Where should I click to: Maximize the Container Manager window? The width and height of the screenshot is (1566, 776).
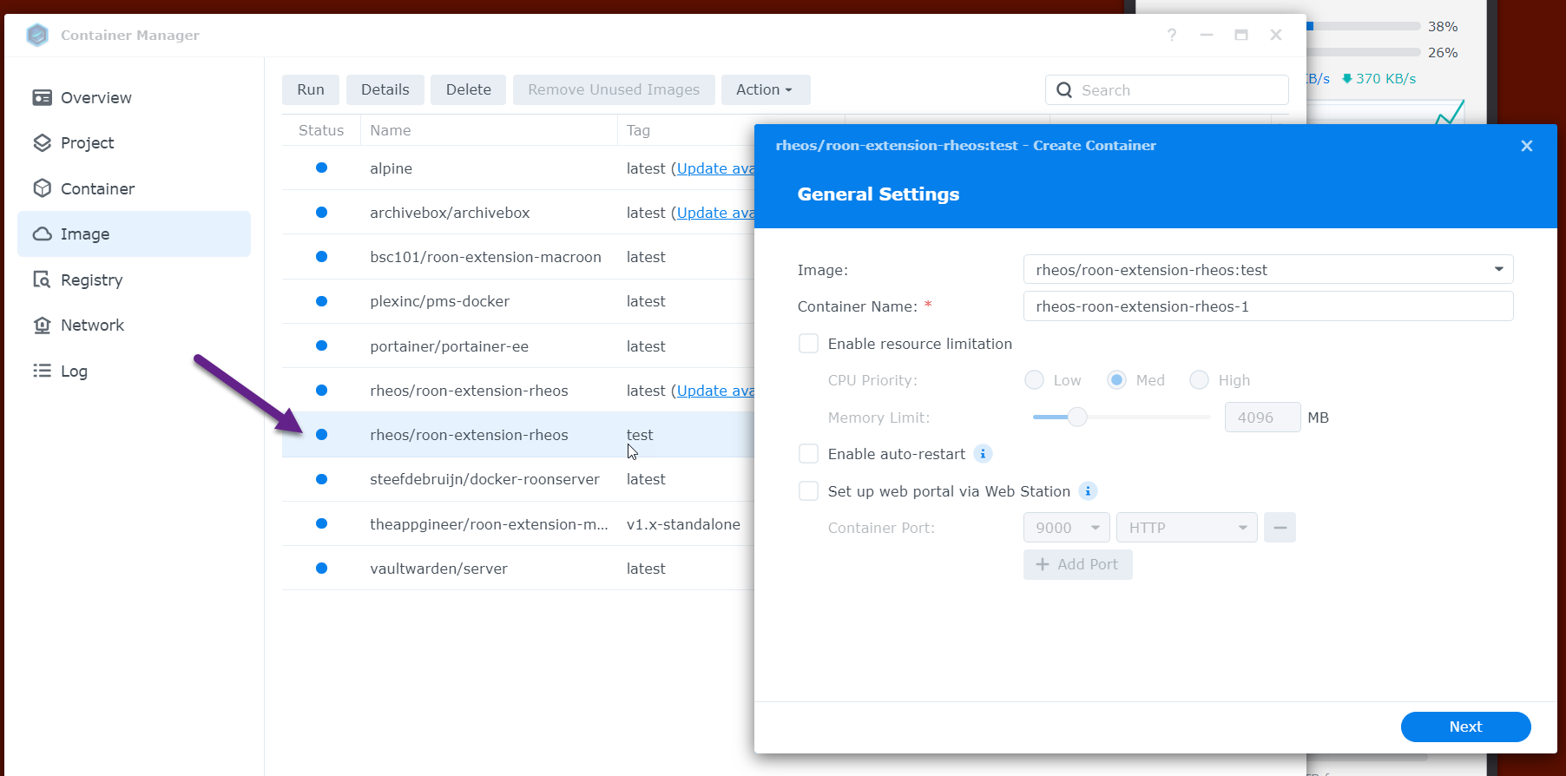[1241, 35]
